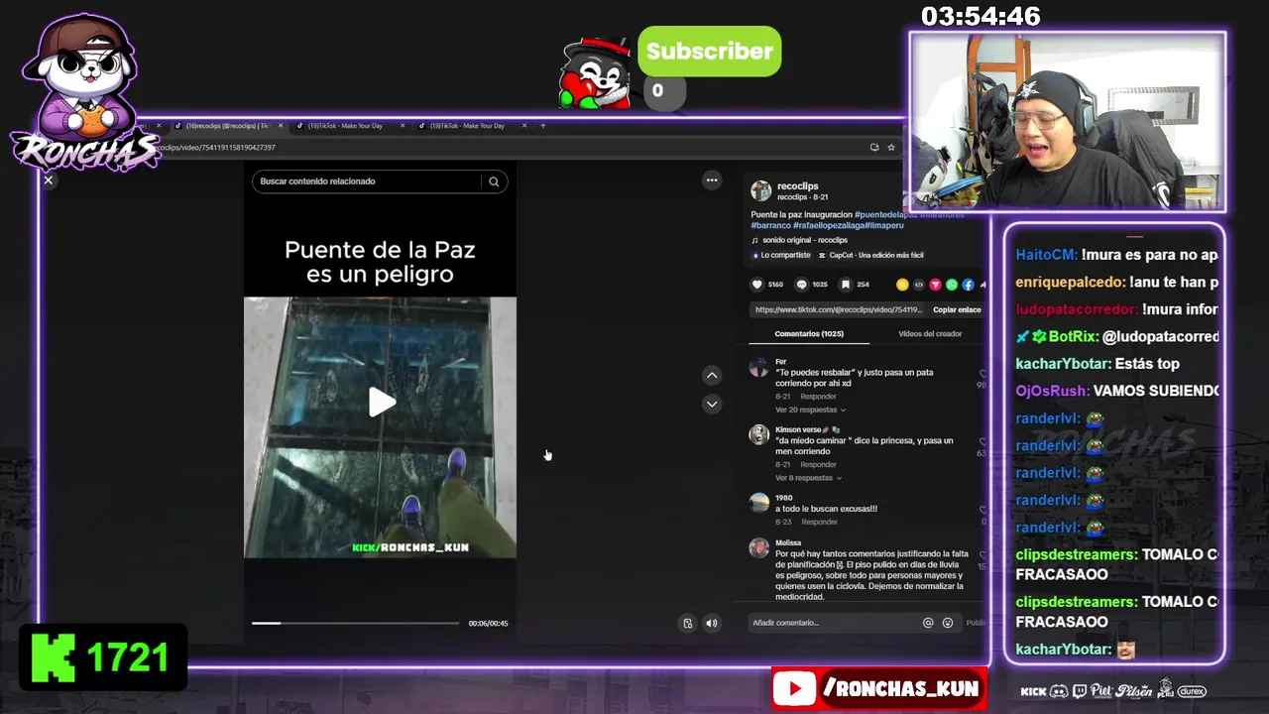Like the video with heart icon
Screen dimensions: 1269x714
(x=757, y=285)
